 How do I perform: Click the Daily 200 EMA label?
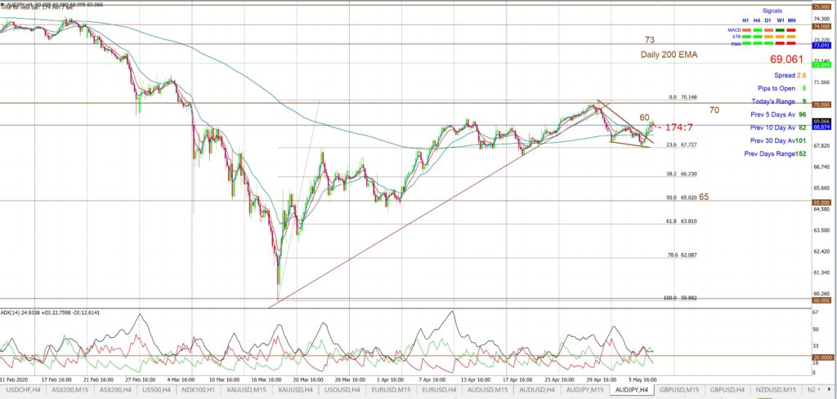coord(669,55)
